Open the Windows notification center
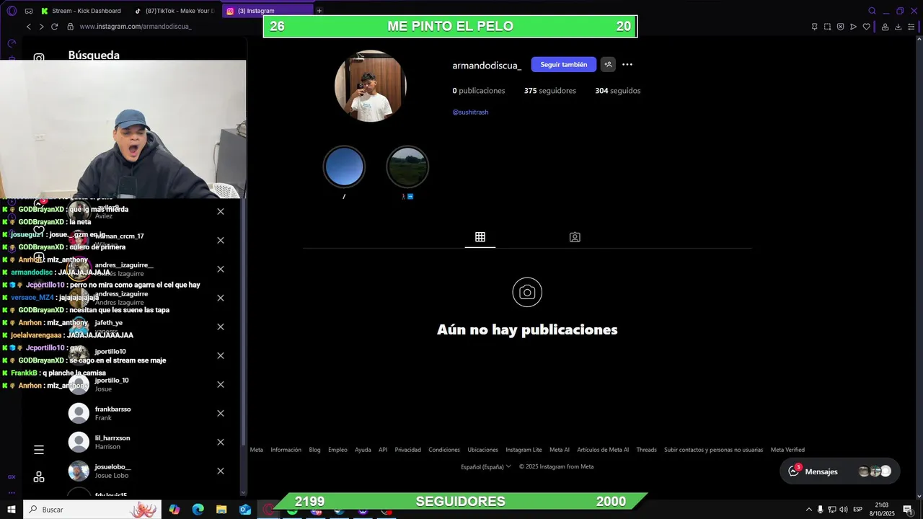This screenshot has height=519, width=923. point(908,510)
